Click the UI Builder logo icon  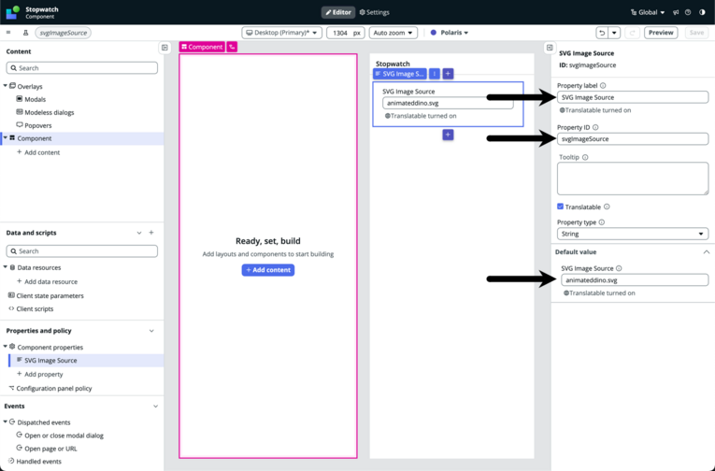(13, 12)
